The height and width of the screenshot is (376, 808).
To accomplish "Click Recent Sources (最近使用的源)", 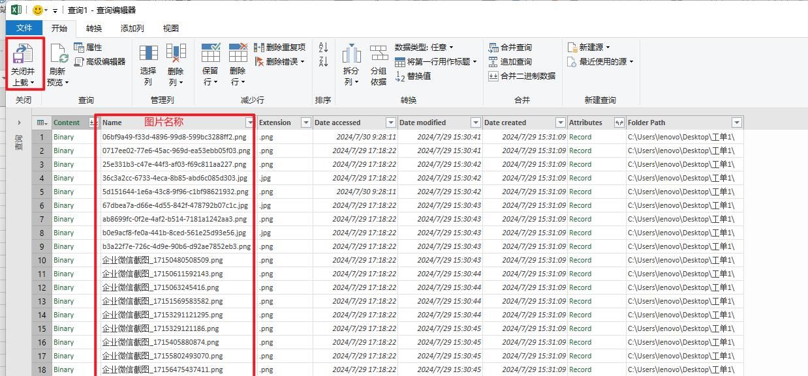I will [x=600, y=61].
